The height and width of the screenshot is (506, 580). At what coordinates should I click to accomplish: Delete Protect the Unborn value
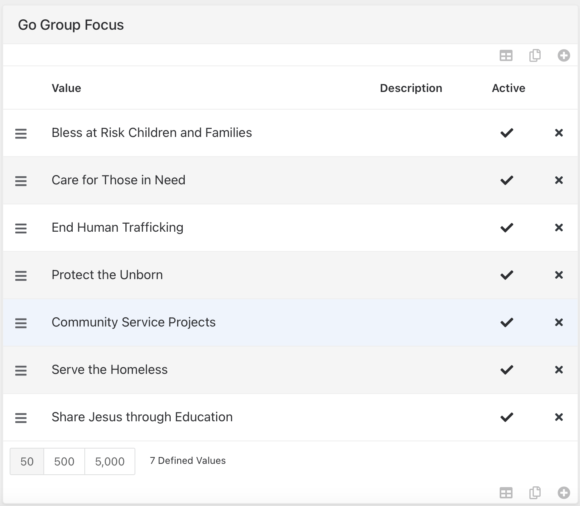[559, 275]
